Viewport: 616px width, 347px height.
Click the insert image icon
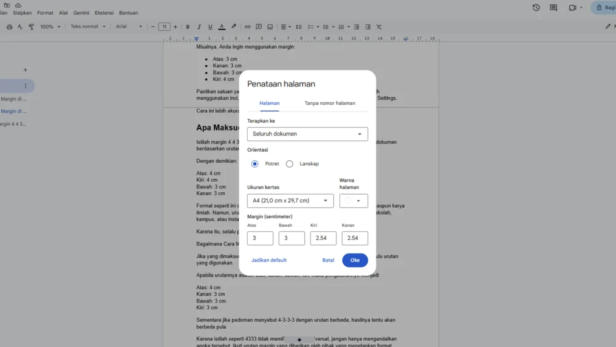(270, 27)
